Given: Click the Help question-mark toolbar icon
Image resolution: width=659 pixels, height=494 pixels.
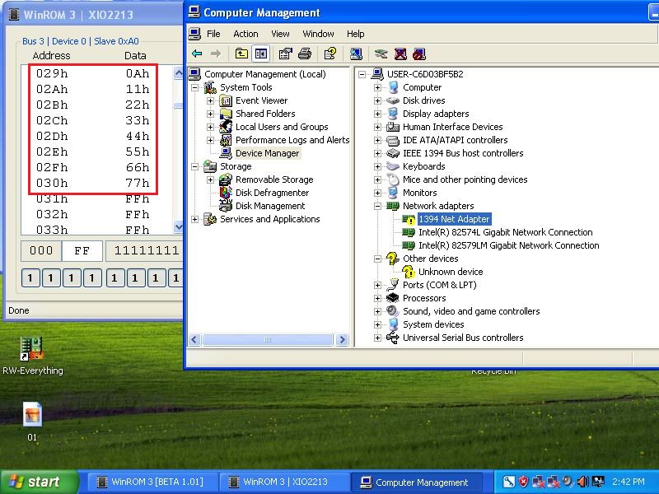Looking at the screenshot, I should [x=330, y=54].
